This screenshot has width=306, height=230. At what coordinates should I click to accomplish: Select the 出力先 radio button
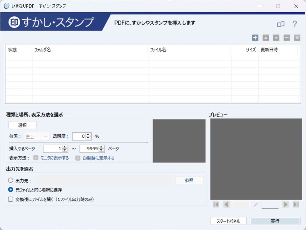pyautogui.click(x=10, y=180)
